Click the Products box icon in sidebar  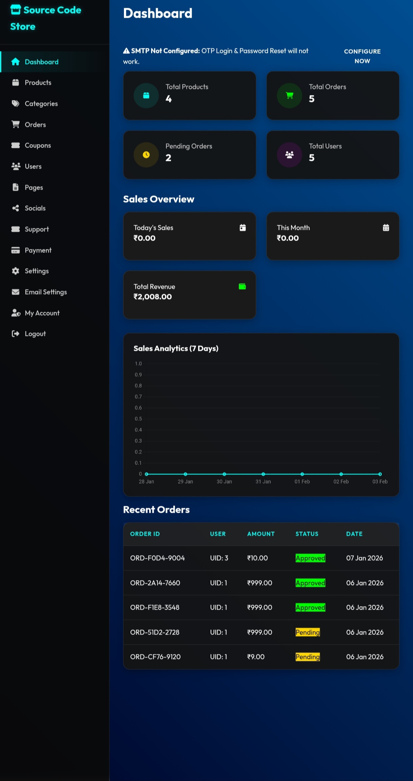15,82
